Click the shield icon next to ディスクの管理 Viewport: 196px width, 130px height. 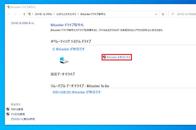coord(8,114)
